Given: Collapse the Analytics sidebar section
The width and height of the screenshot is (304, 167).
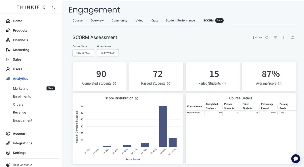Looking at the screenshot, I should click(20, 79).
